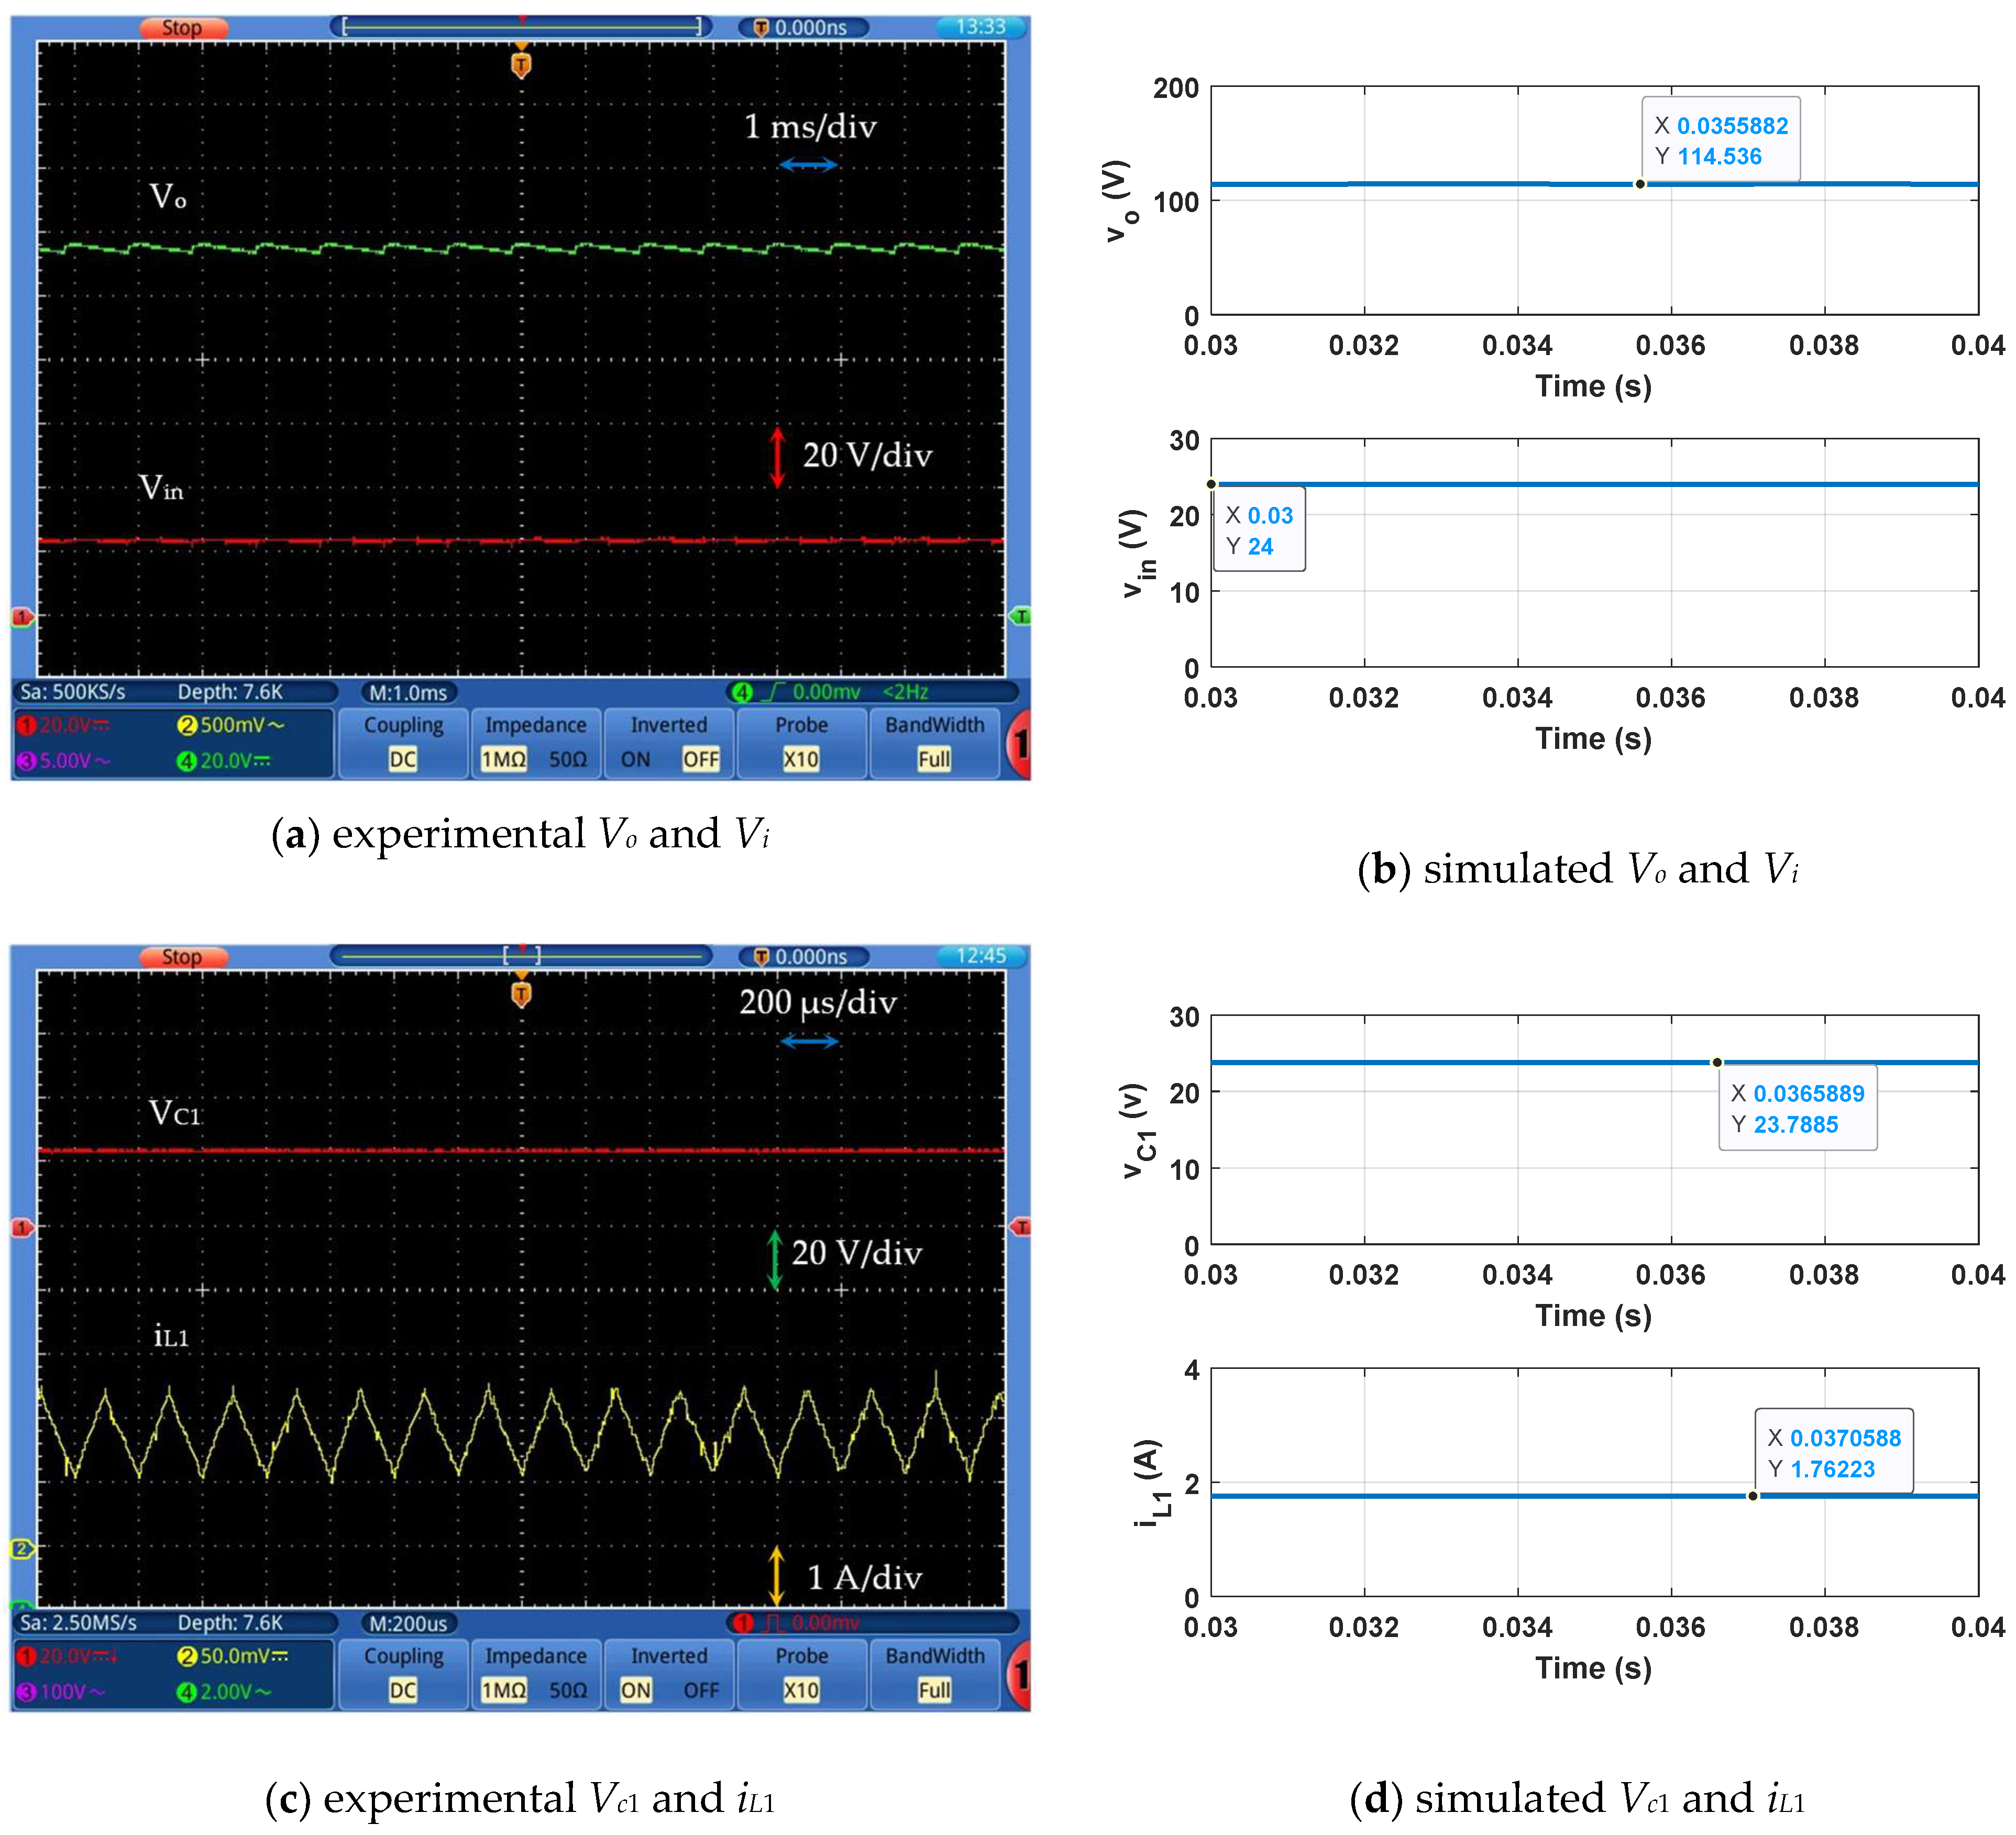Click waveform position bar atop top scope
This screenshot has width=2016, height=1835.
tap(521, 27)
